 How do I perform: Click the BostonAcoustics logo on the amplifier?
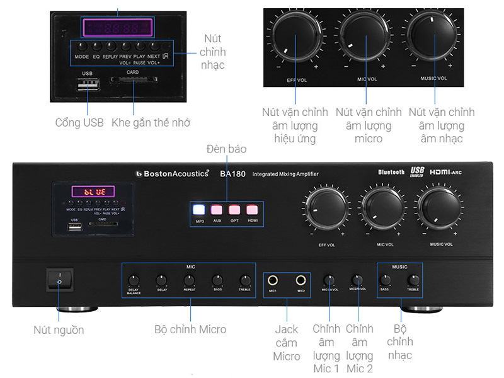click(172, 174)
